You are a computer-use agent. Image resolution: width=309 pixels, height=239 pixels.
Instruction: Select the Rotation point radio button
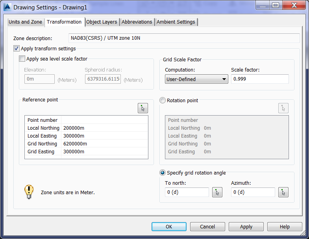tap(163, 100)
